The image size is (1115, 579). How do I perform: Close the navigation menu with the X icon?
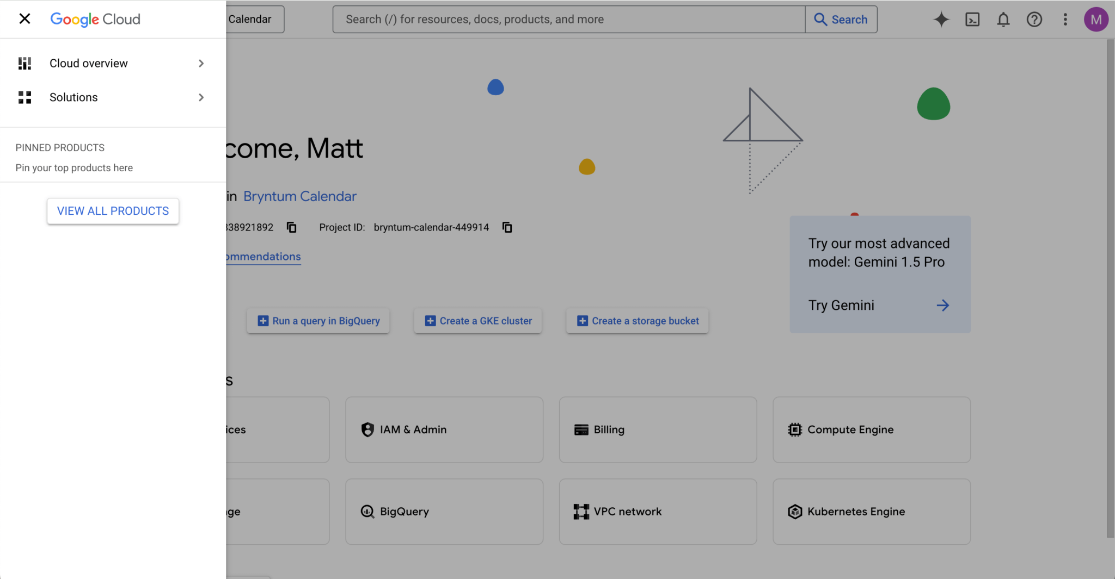pyautogui.click(x=24, y=19)
